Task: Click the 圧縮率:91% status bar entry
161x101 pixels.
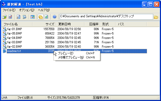Action: 101,98
